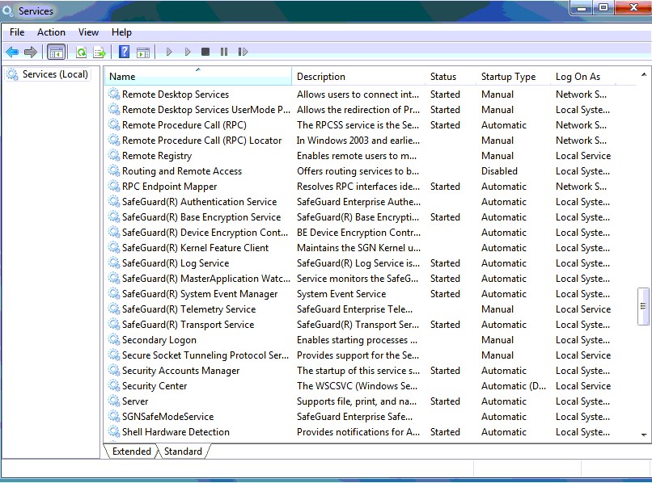652x483 pixels.
Task: Sort by the Status column header
Action: 451,77
